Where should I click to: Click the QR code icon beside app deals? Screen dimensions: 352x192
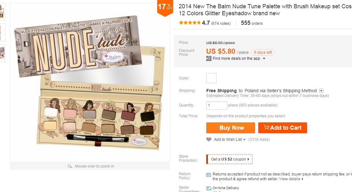pyautogui.click(x=209, y=58)
